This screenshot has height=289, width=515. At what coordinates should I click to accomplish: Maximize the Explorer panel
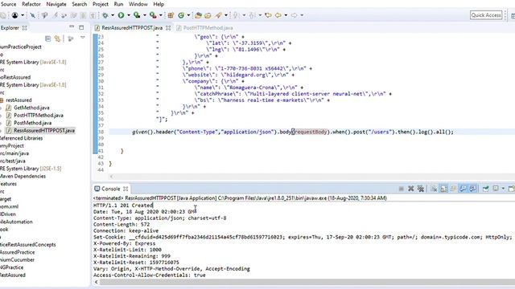tap(81, 27)
